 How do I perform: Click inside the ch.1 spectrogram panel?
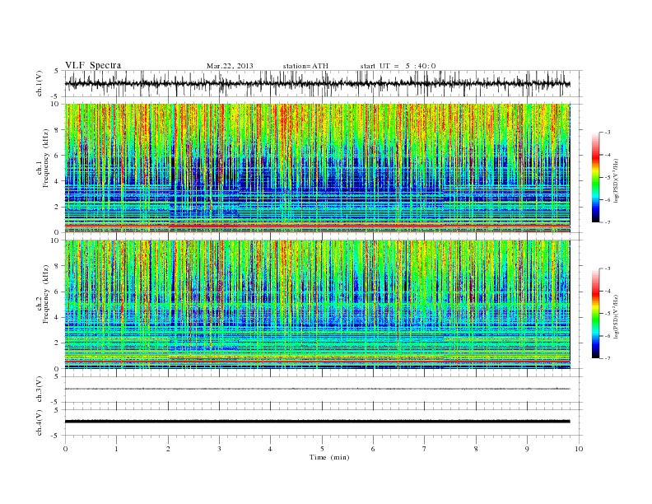point(317,168)
